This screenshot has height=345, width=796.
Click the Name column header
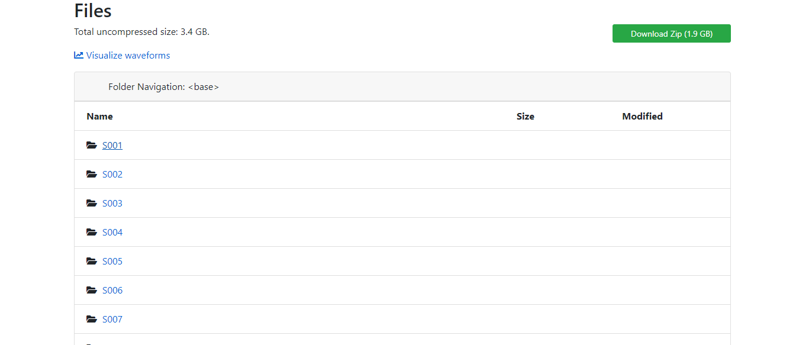99,116
